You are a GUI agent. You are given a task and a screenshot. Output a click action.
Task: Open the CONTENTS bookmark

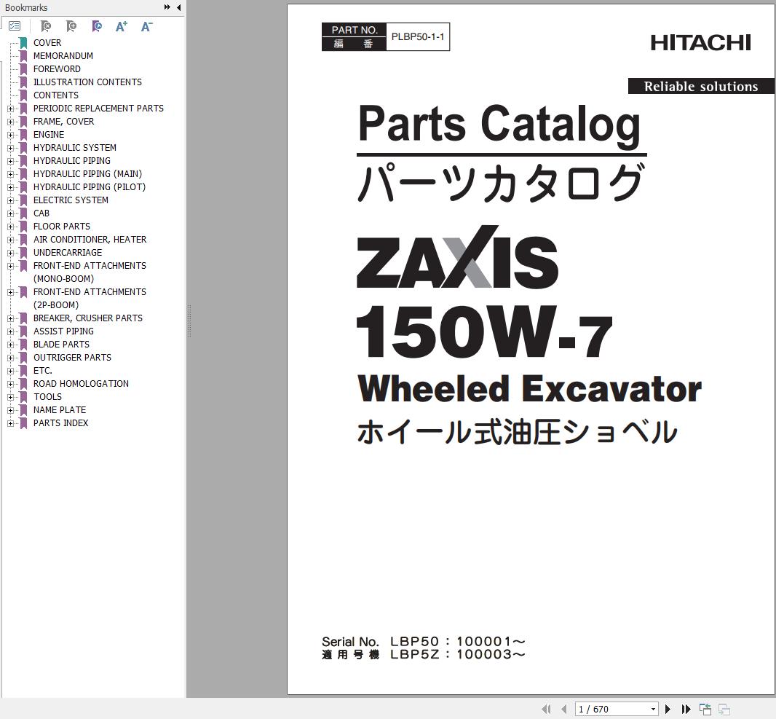(x=56, y=95)
